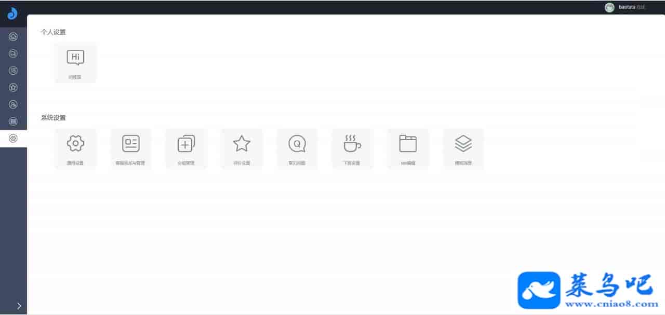This screenshot has width=665, height=315.
Task: Open the gear general settings tile
Action: coord(75,149)
